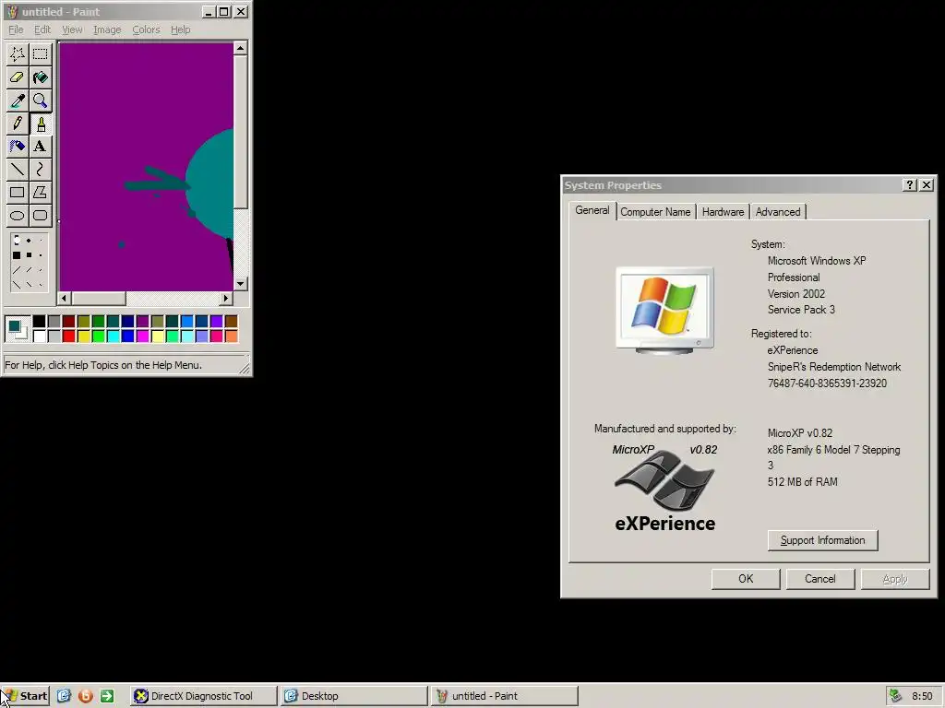
Task: Open the File menu in Paint
Action: (x=16, y=29)
